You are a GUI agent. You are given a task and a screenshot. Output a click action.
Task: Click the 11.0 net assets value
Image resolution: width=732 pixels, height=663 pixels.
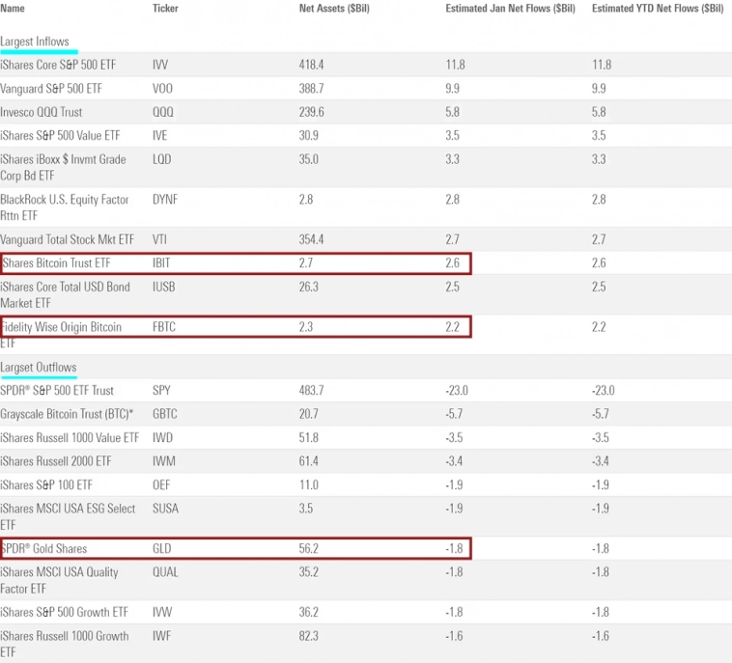(309, 485)
